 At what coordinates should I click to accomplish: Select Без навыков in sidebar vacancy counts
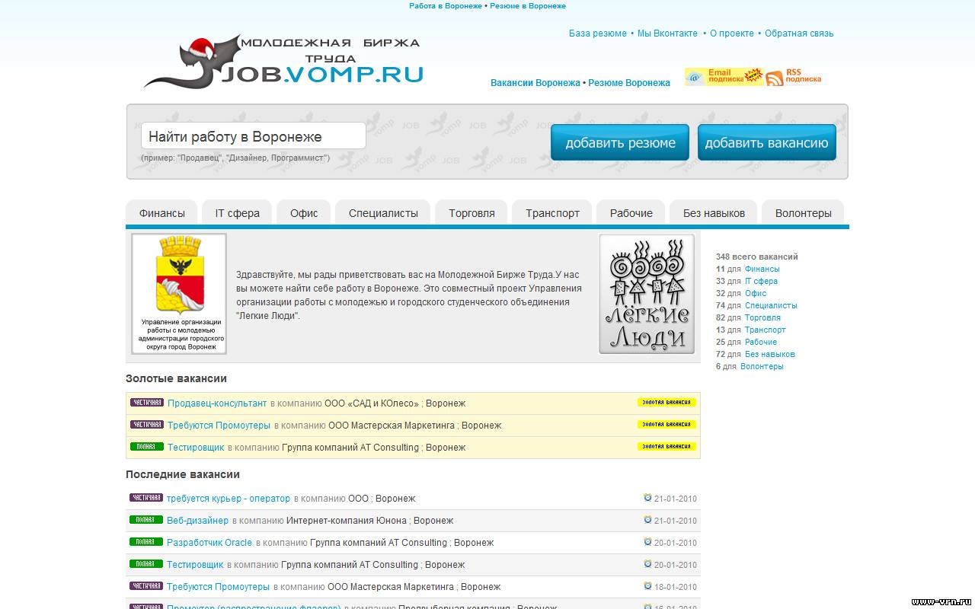tap(769, 354)
